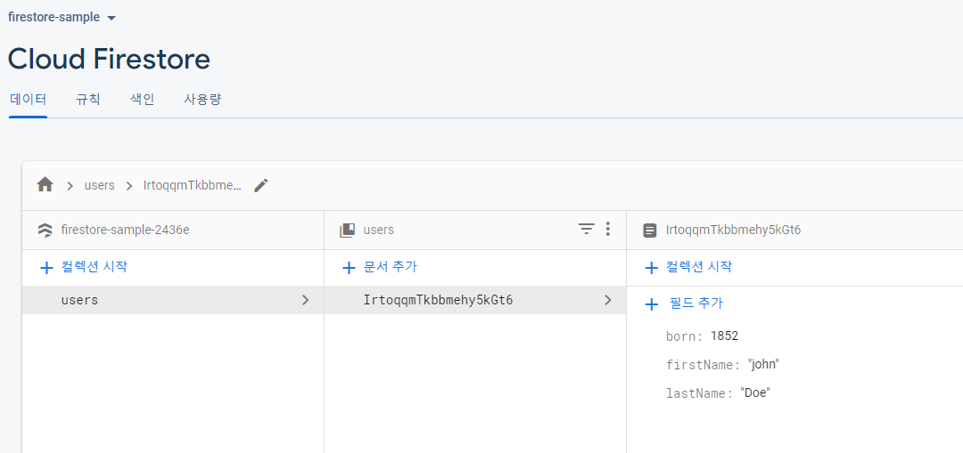The height and width of the screenshot is (453, 963).
Task: Click the collection icon beside users header
Action: pyautogui.click(x=347, y=231)
